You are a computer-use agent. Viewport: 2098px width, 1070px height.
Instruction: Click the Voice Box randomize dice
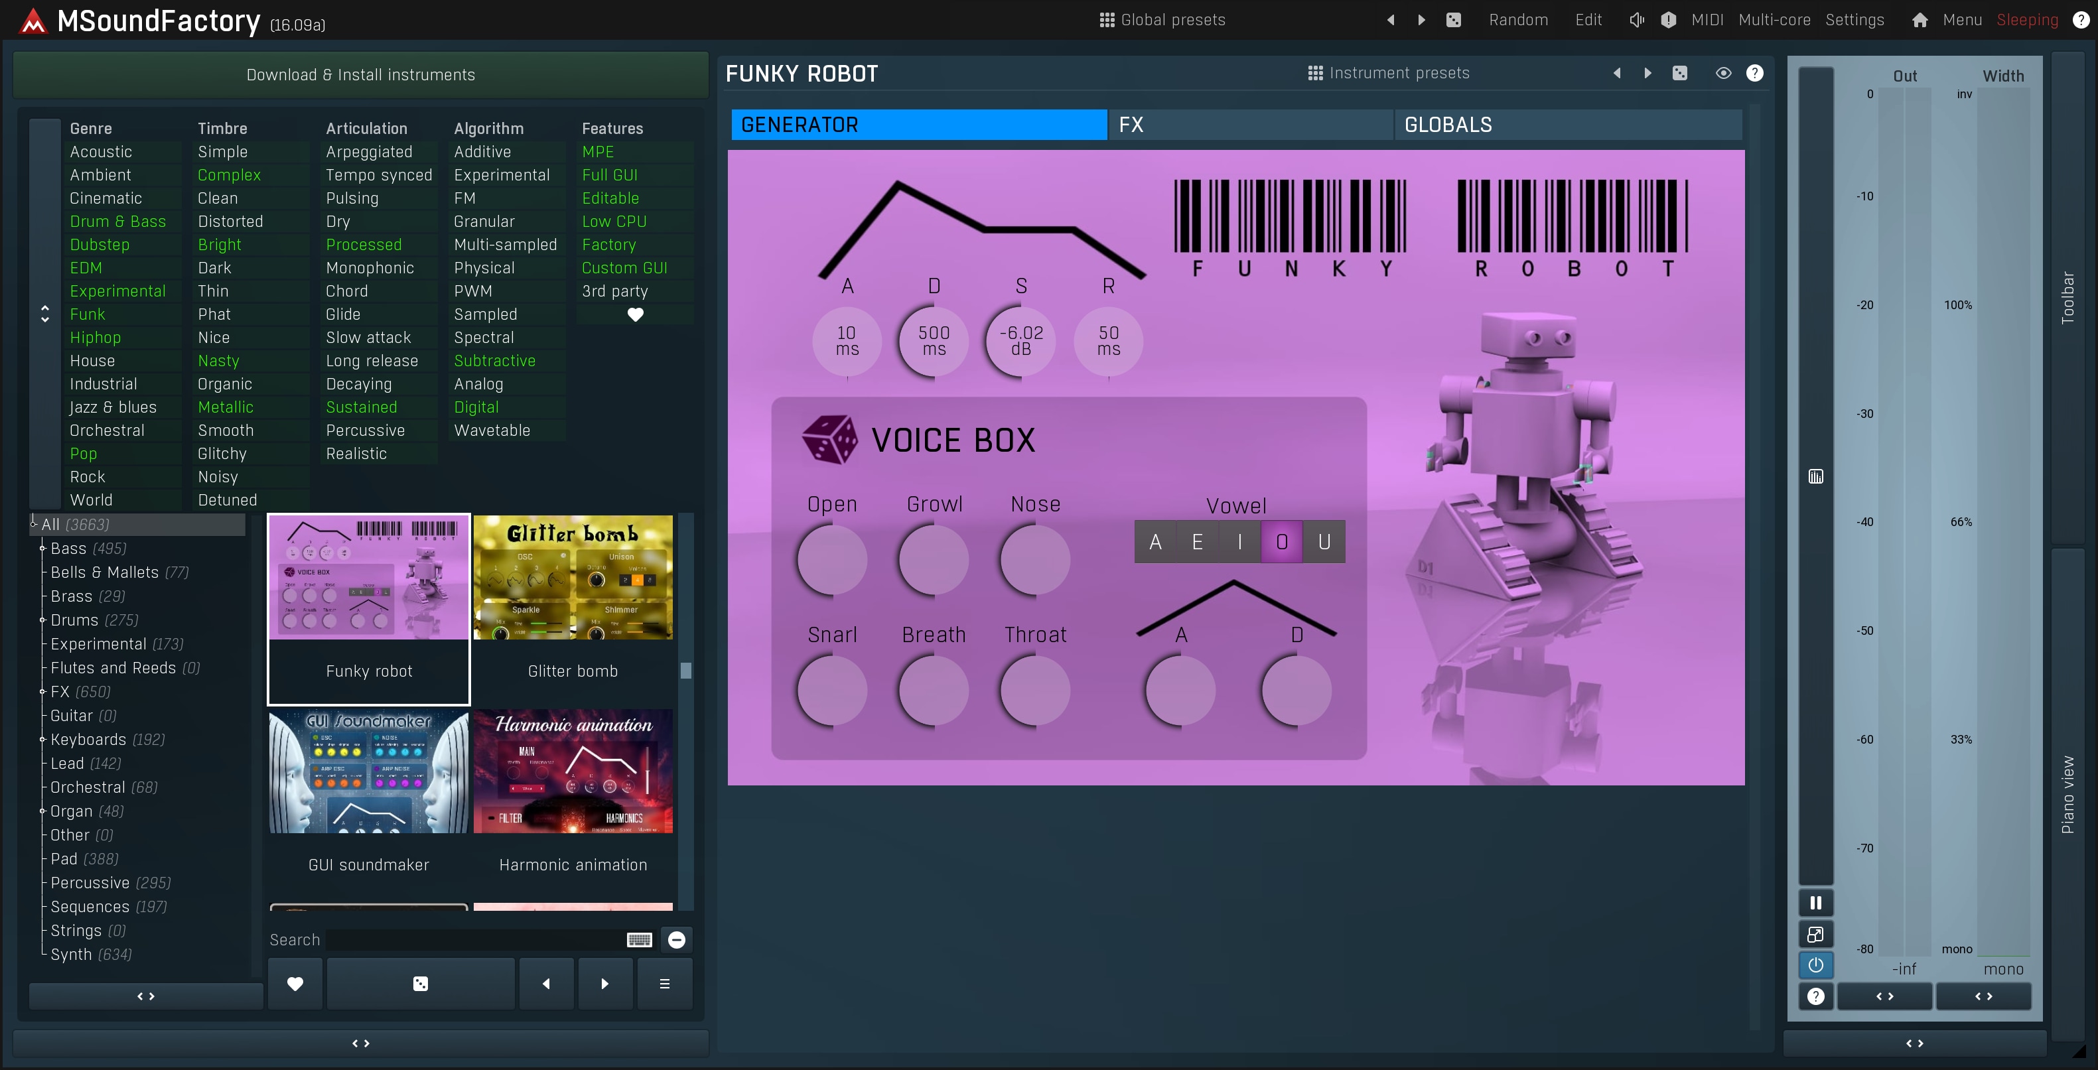point(829,440)
